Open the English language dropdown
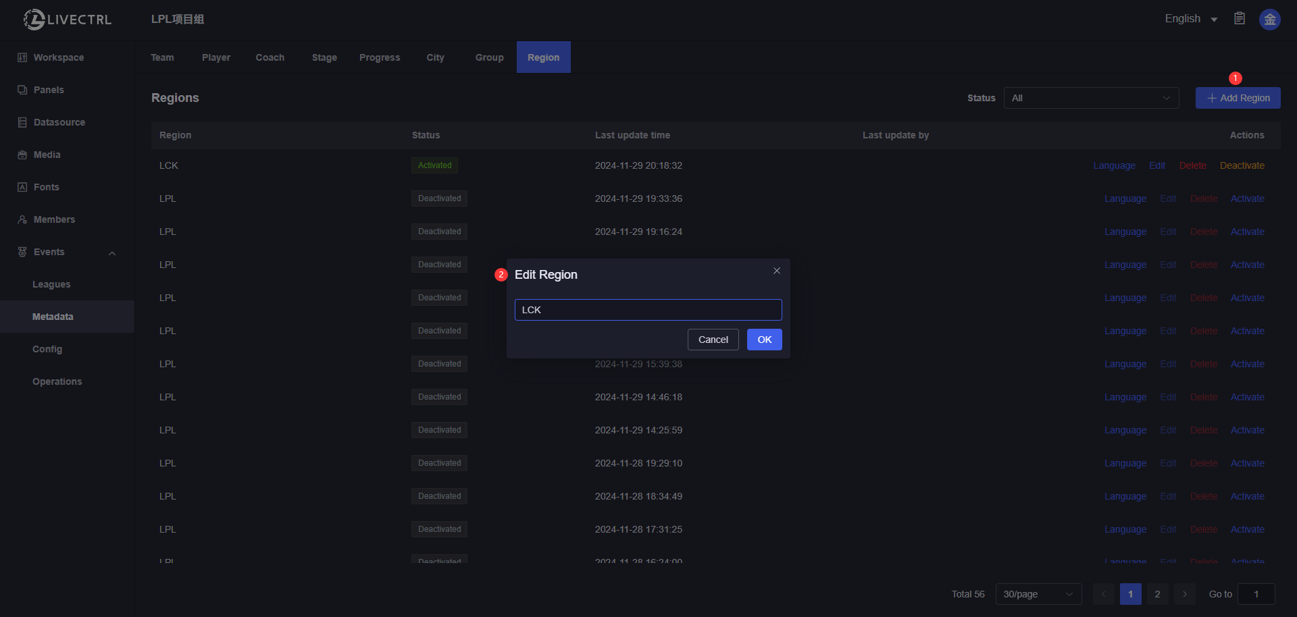The image size is (1297, 617). [1190, 19]
